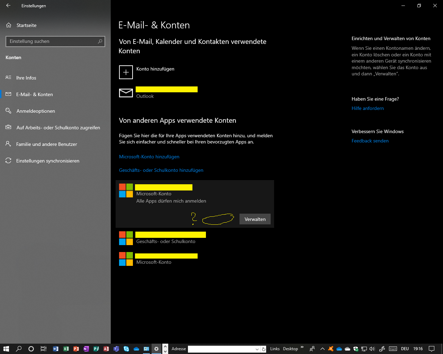Select the Geschäfts- oder Schulkonto account entry

(195, 238)
